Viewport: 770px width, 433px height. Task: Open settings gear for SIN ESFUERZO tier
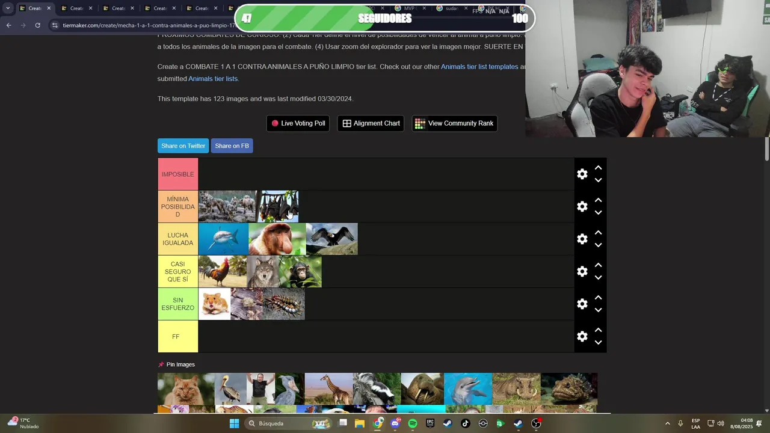pos(582,304)
